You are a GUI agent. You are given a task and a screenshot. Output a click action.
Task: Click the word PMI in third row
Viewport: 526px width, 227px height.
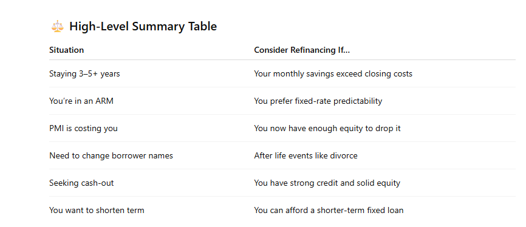[x=56, y=128]
